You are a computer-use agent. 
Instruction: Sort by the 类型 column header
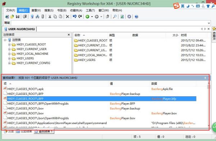(x=120, y=35)
